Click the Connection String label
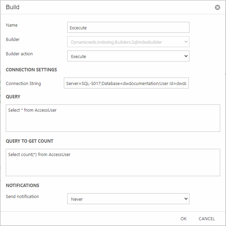The height and width of the screenshot is (226, 226). tap(23, 84)
